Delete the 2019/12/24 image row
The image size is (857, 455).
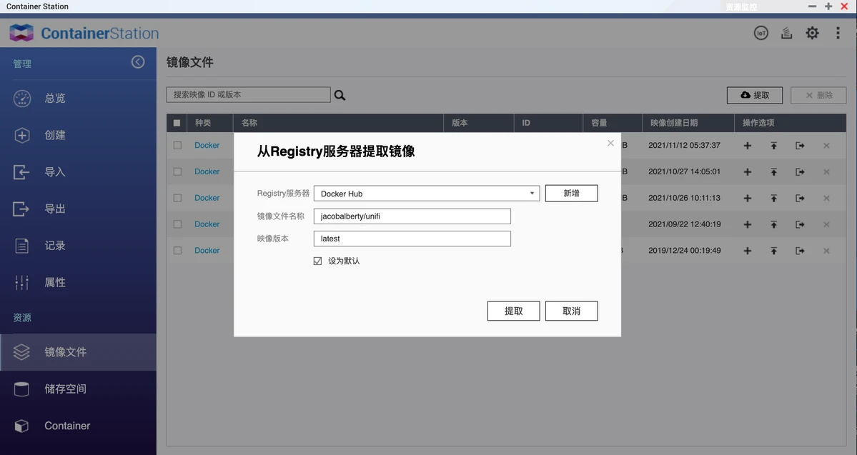[826, 250]
